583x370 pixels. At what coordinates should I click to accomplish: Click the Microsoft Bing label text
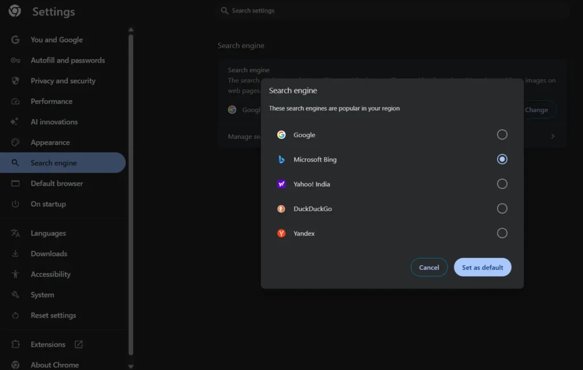pyautogui.click(x=315, y=159)
